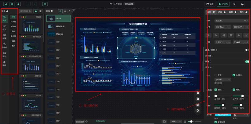Open canvas settings gear icon
The width and height of the screenshot is (251, 124).
(x=198, y=110)
